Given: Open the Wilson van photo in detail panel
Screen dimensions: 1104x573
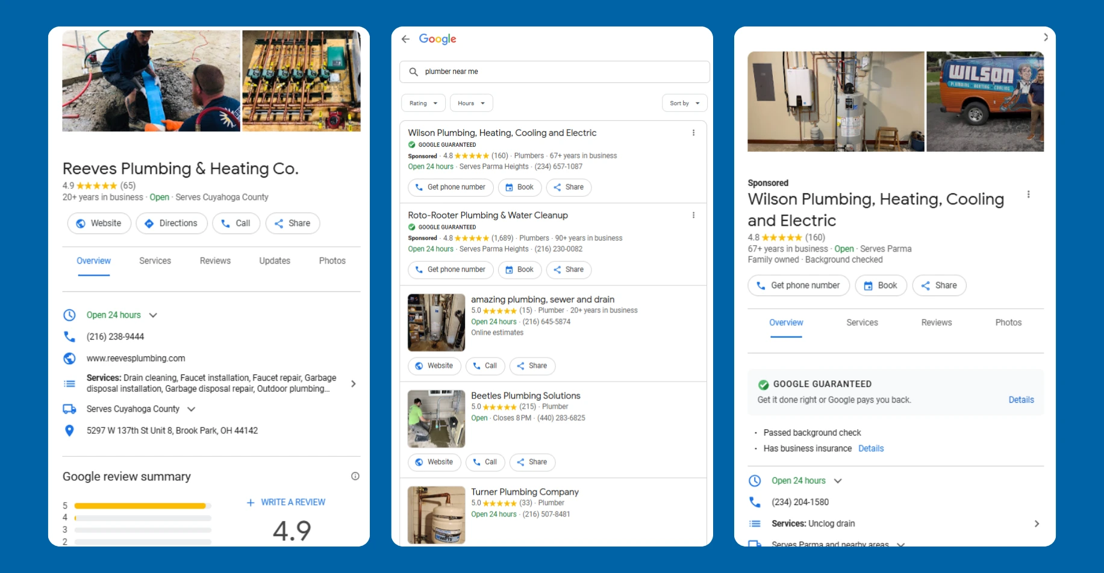Looking at the screenshot, I should coord(985,101).
